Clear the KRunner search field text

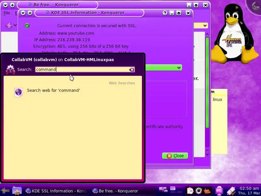click(x=131, y=70)
